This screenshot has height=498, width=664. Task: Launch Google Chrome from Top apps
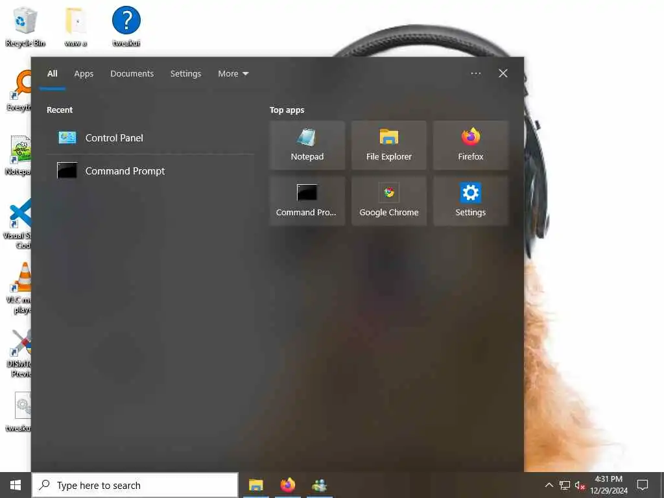(x=389, y=201)
